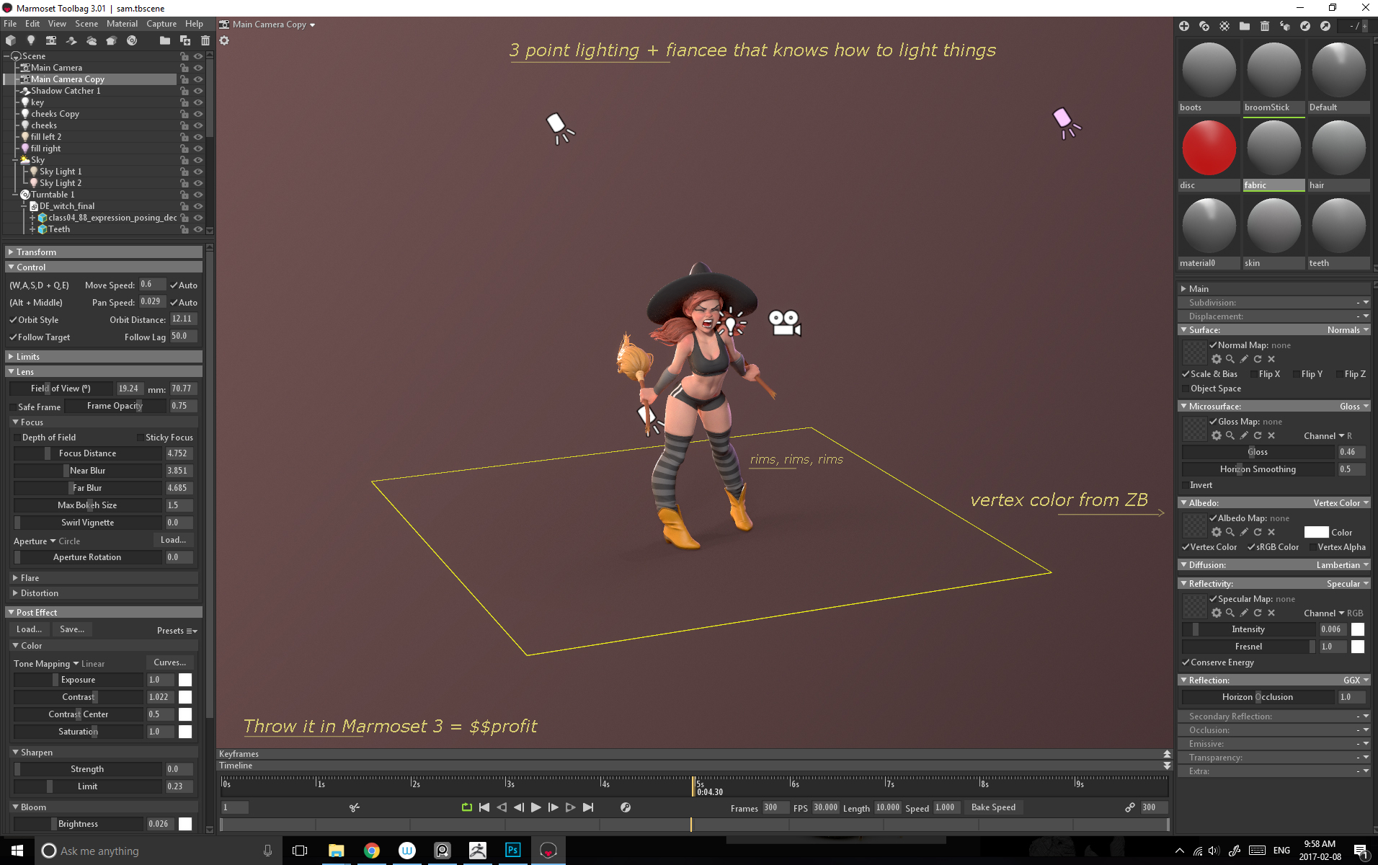Play the animation in the timeline
Viewport: 1378px width, 865px height.
[x=536, y=807]
